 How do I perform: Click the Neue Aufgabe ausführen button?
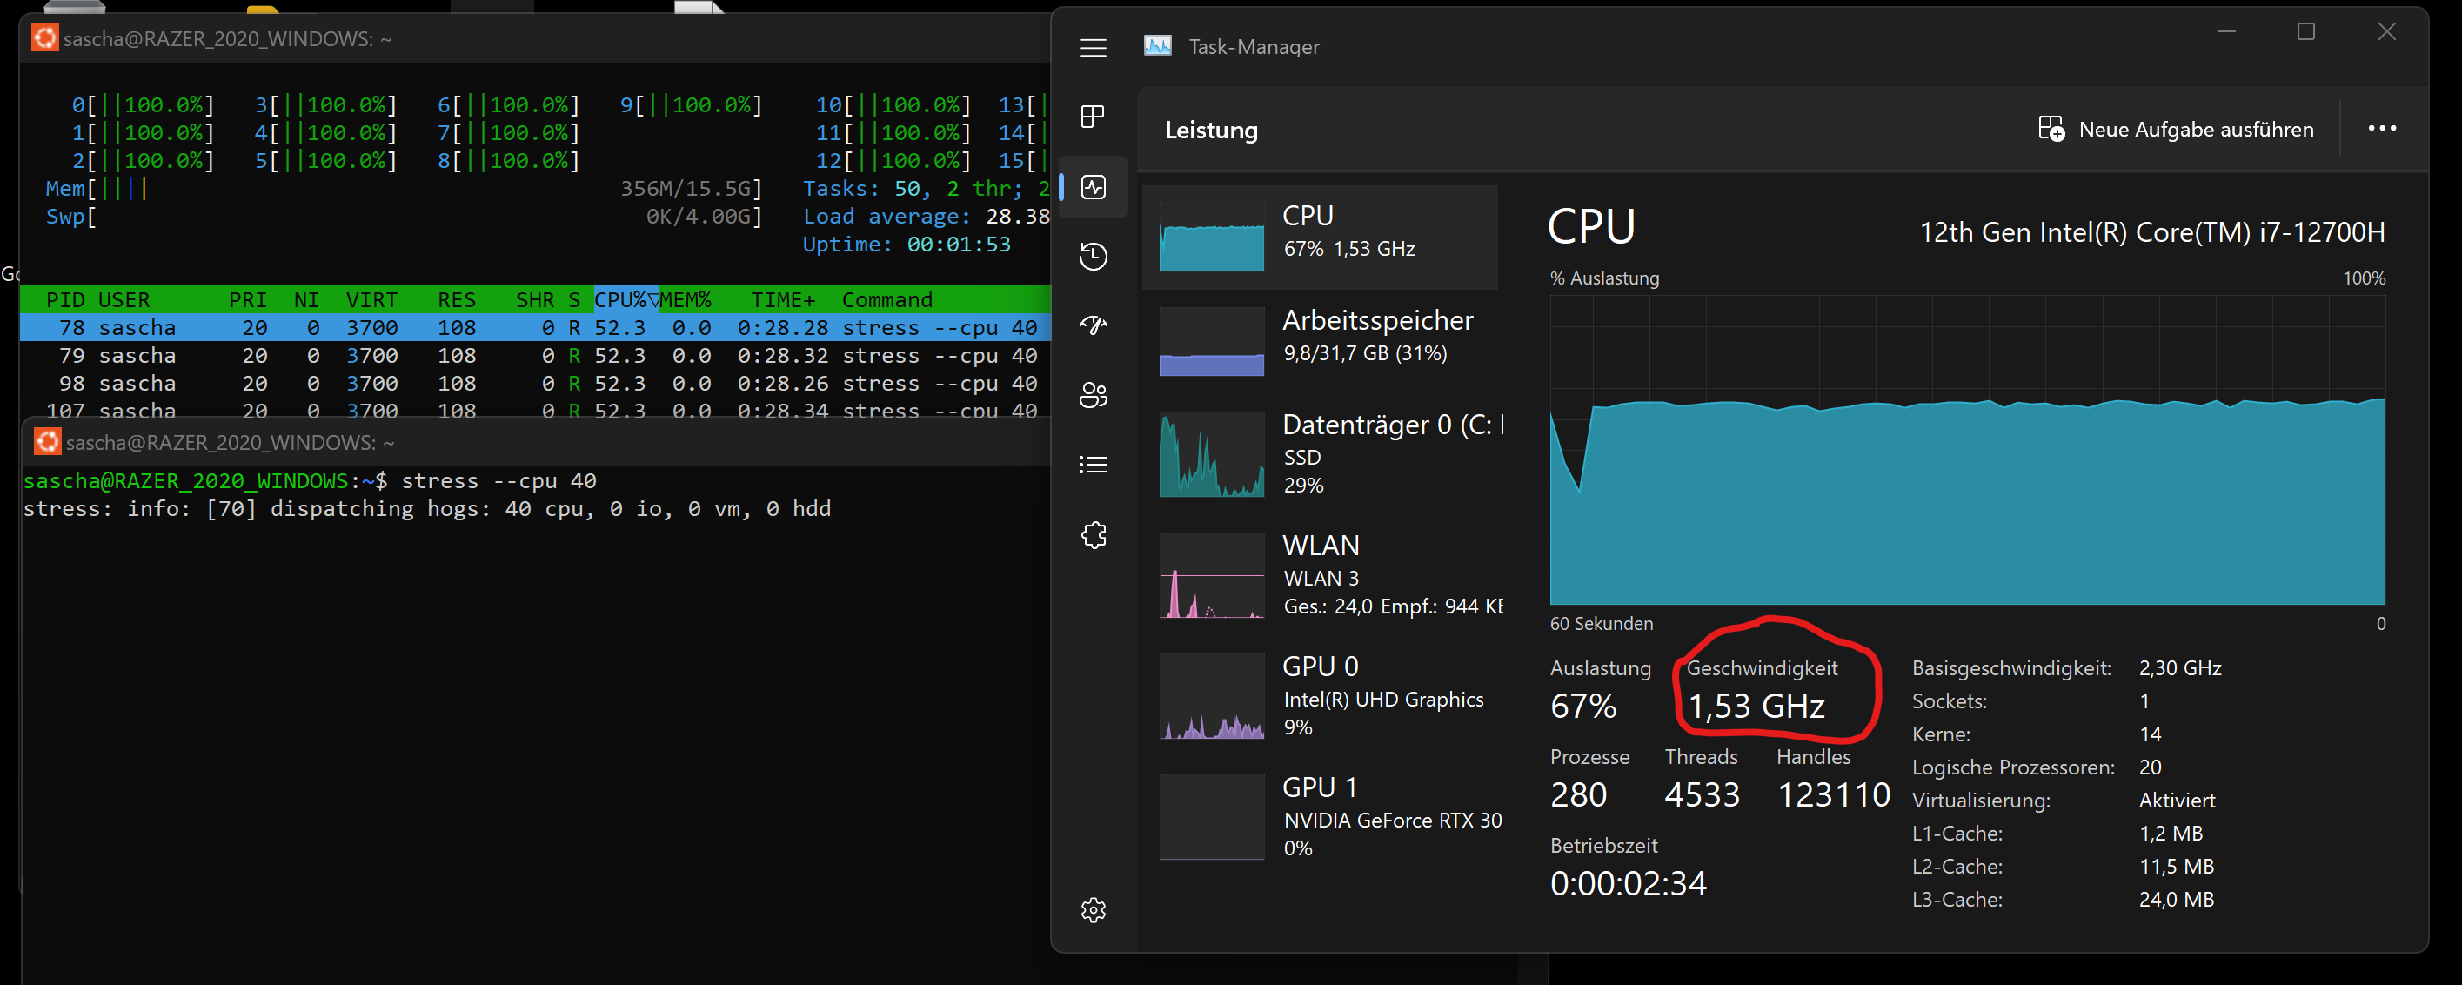[2175, 129]
